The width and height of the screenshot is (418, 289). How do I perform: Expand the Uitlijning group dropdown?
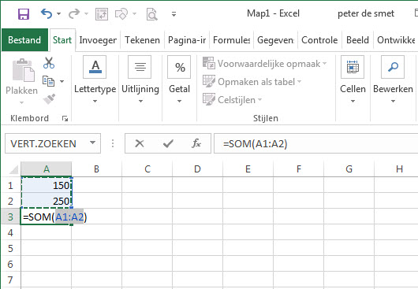140,80
